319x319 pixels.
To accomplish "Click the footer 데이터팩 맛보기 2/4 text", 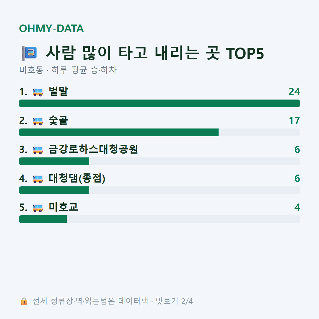I will click(155, 301).
